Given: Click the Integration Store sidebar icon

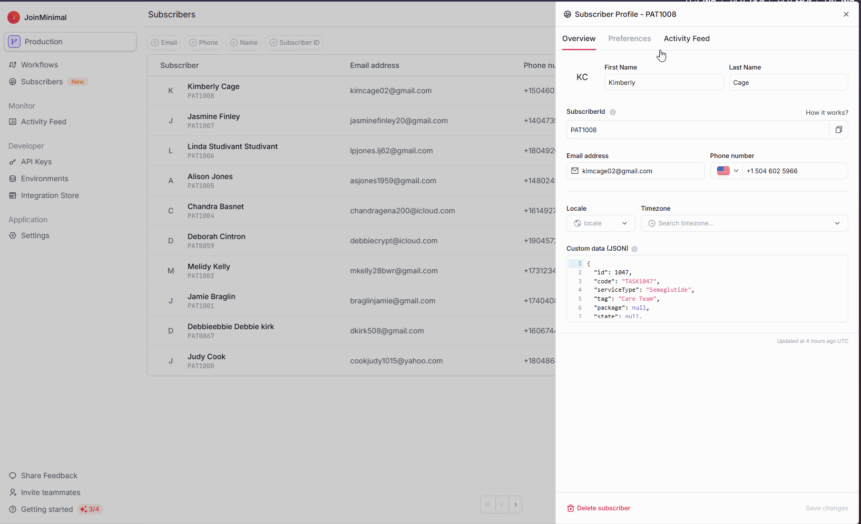Looking at the screenshot, I should click(x=13, y=195).
